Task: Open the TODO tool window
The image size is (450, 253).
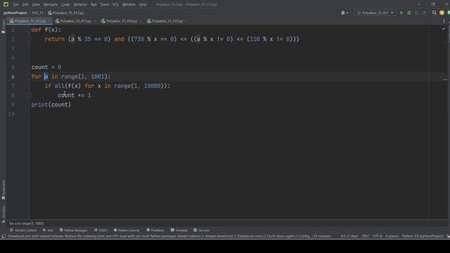Action: [101, 231]
